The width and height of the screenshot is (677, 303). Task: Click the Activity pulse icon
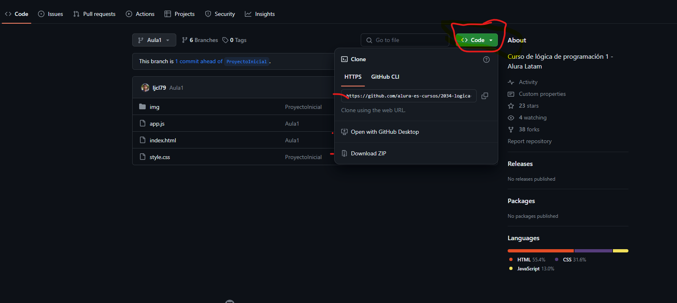point(511,82)
